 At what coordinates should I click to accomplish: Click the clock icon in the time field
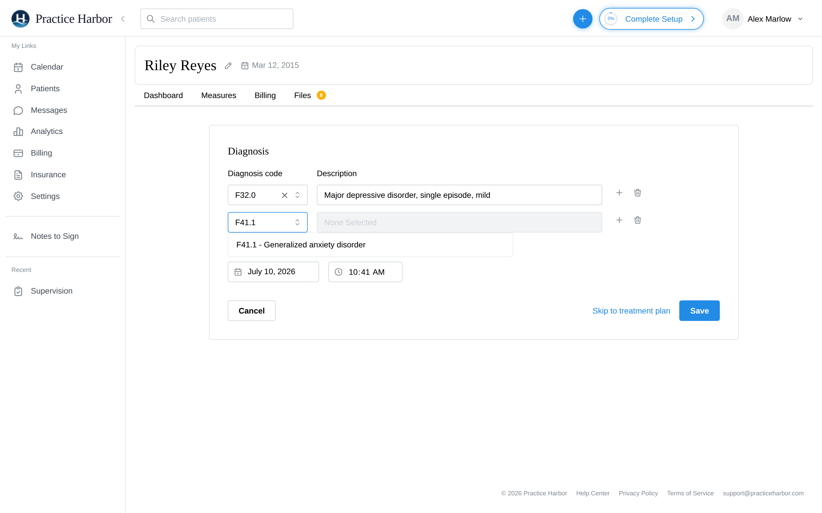pyautogui.click(x=339, y=272)
